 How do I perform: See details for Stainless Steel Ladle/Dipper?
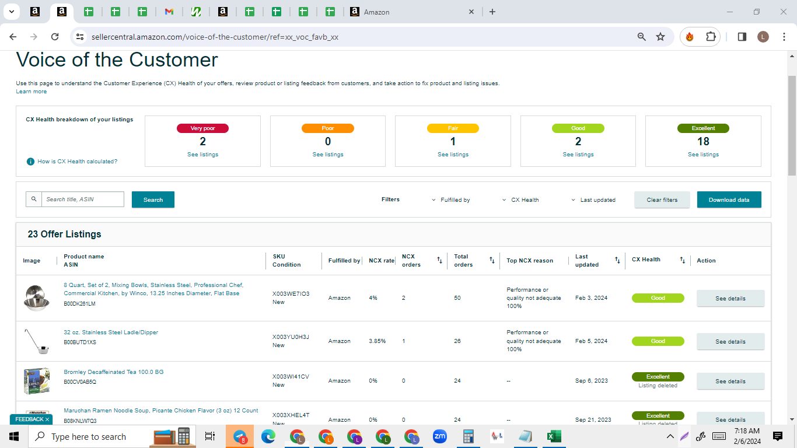pos(730,341)
